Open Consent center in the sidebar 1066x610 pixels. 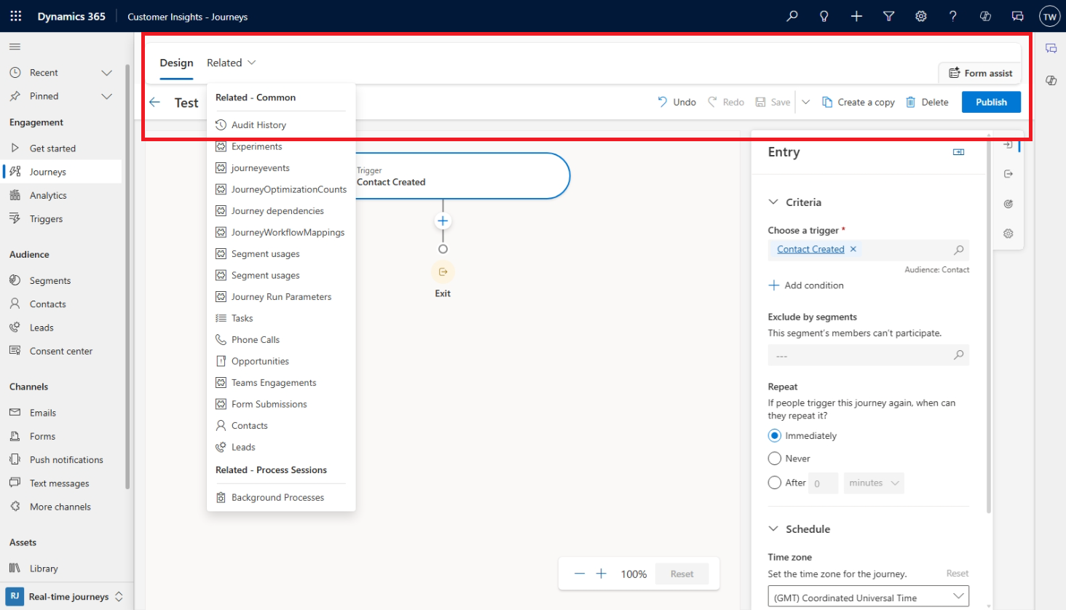pos(63,351)
